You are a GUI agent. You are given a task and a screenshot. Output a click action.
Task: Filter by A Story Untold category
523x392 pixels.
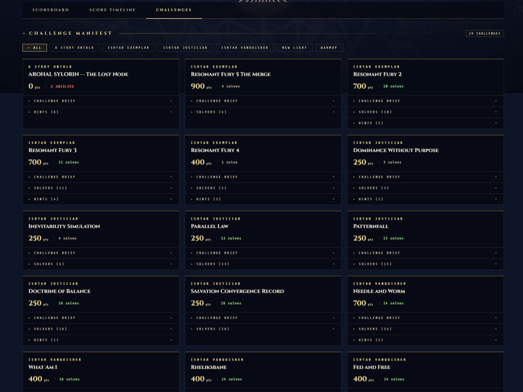pos(74,48)
